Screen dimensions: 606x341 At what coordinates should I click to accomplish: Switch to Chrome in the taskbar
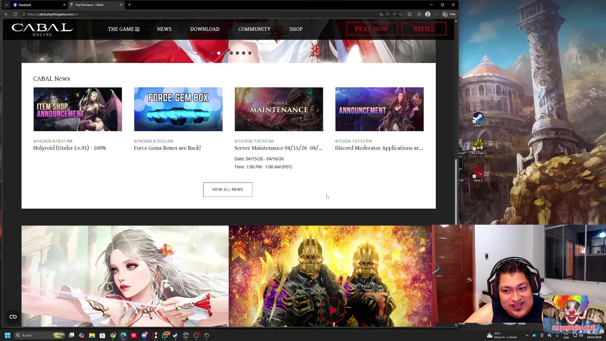click(113, 335)
